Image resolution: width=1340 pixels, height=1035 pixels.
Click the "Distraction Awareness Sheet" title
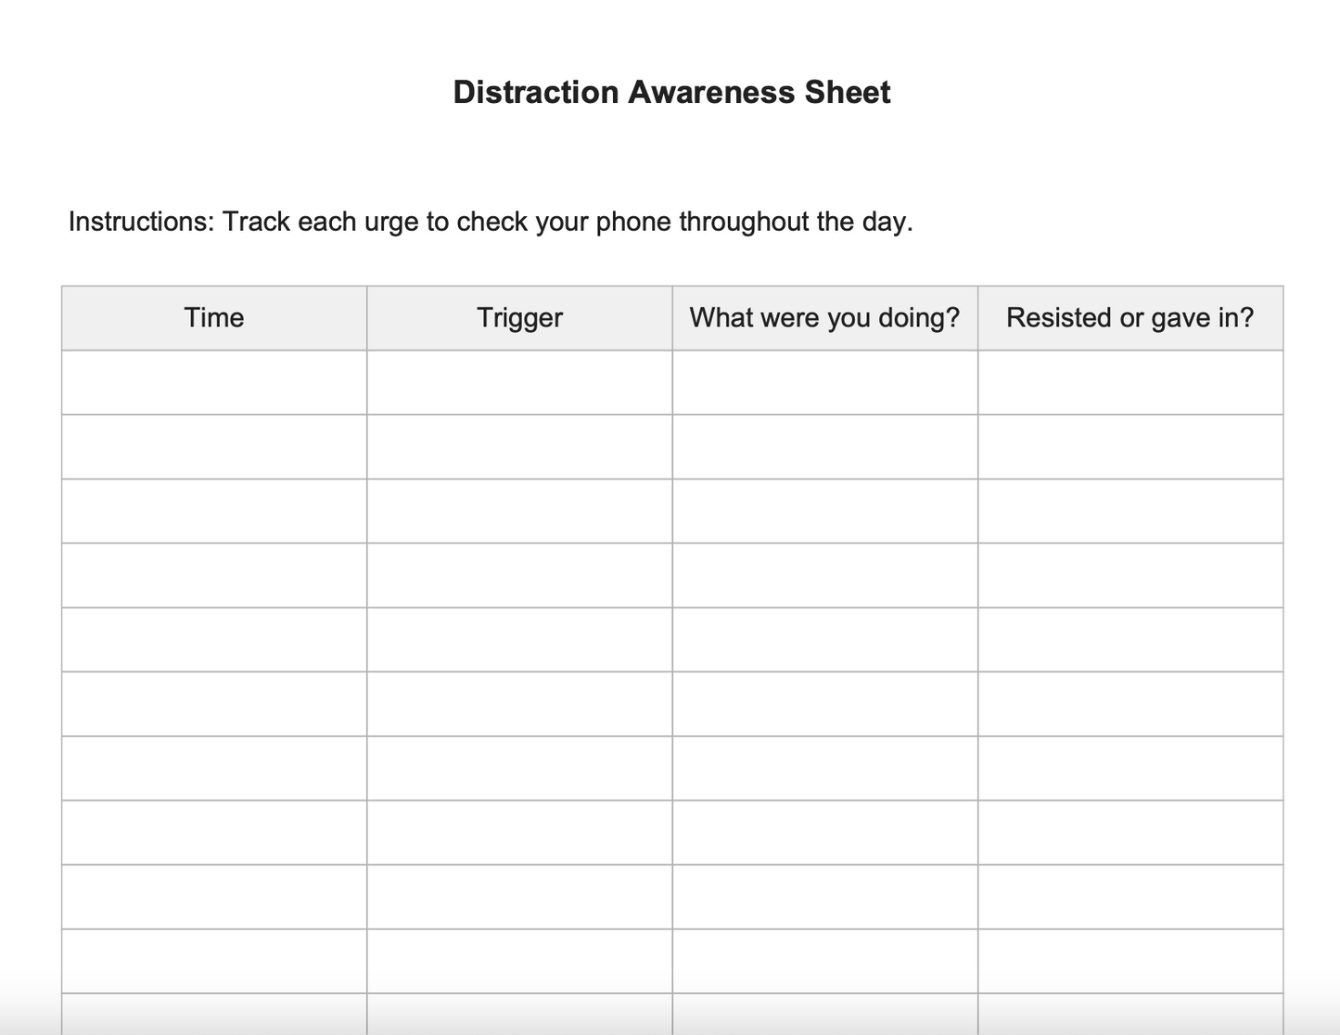[x=671, y=92]
